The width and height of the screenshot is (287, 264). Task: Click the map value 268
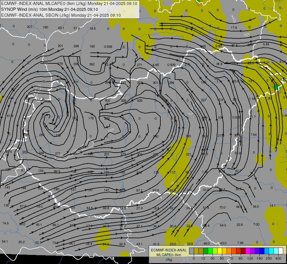point(76,46)
